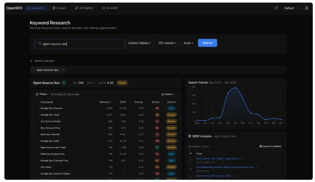Screen dimensions: 315x182
Task: Open the user account icon
Action: pyautogui.click(x=307, y=8)
